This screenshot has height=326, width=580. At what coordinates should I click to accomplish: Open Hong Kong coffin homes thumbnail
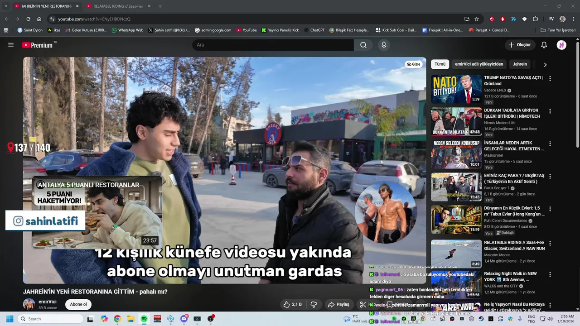[456, 220]
